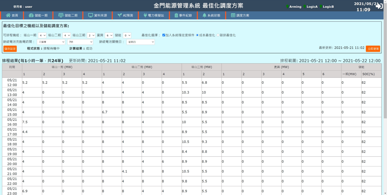This screenshot has width=387, height=195.
Task: Click the monitor icon for 資料來源
Action: (91, 15)
